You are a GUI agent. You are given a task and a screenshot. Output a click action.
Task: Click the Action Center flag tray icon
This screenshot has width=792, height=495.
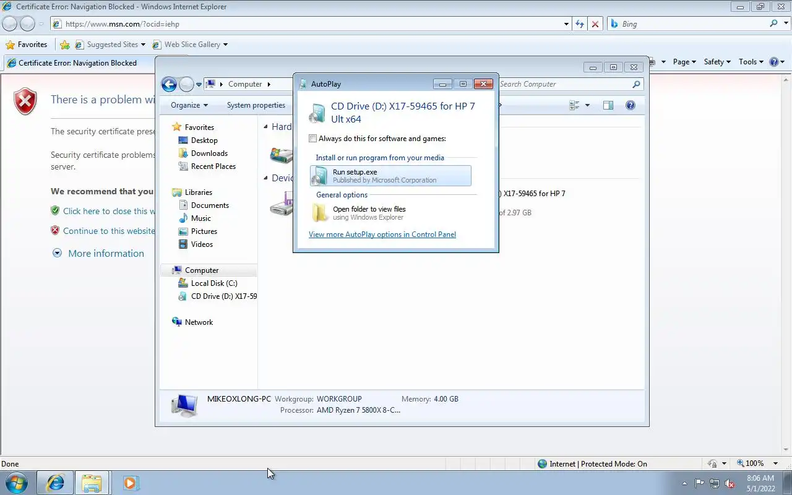click(700, 483)
